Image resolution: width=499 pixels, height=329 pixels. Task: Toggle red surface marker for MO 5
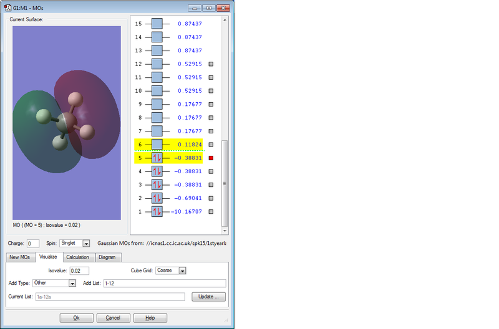pyautogui.click(x=211, y=158)
